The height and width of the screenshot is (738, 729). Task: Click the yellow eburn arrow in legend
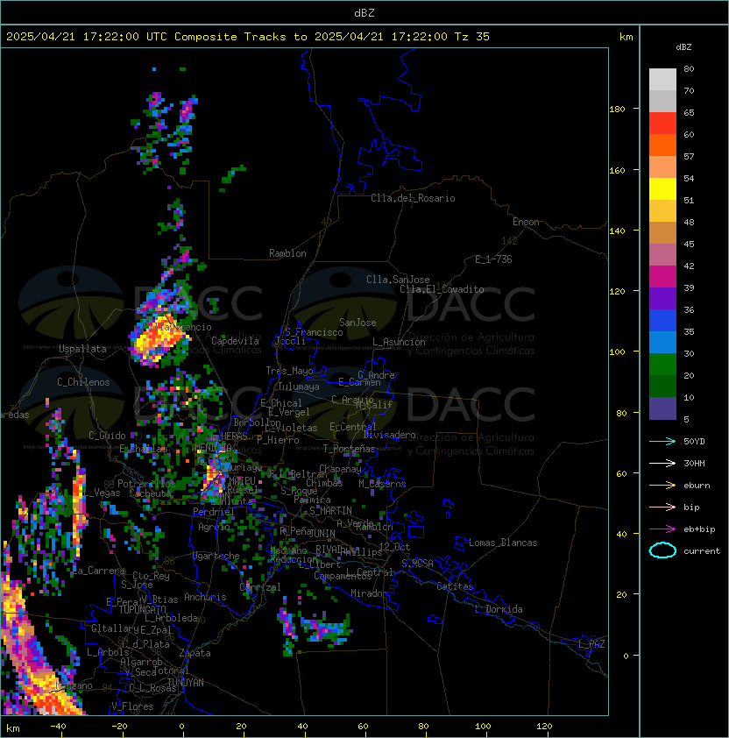coord(662,486)
